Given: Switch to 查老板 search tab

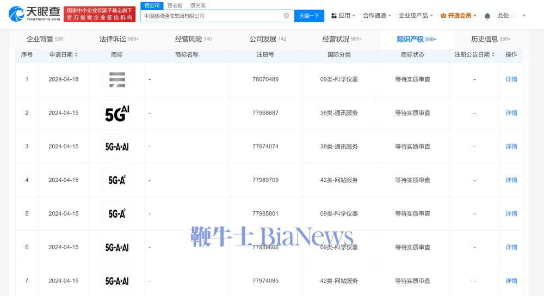Looking at the screenshot, I should click(175, 5).
